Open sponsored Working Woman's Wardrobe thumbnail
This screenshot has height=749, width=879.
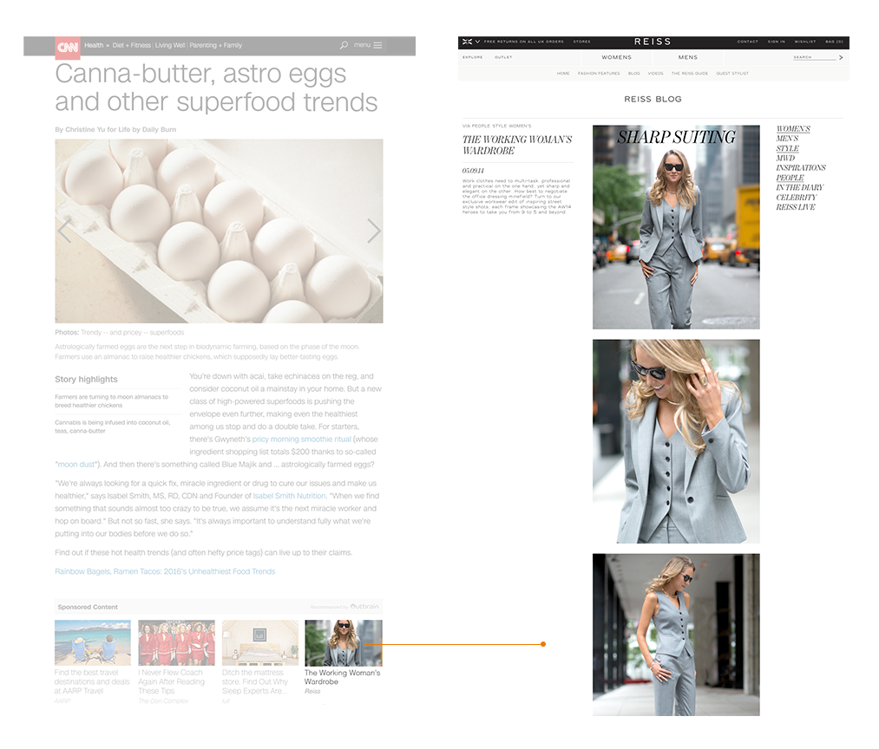tap(344, 642)
